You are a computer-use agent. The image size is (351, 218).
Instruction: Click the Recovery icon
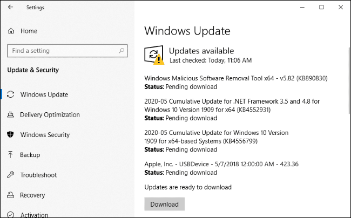(x=11, y=195)
